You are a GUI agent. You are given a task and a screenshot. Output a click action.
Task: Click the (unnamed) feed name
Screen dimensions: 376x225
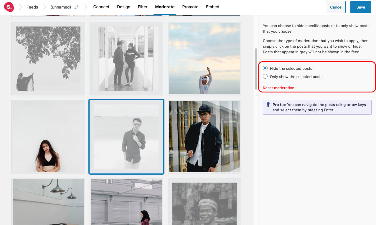(61, 7)
